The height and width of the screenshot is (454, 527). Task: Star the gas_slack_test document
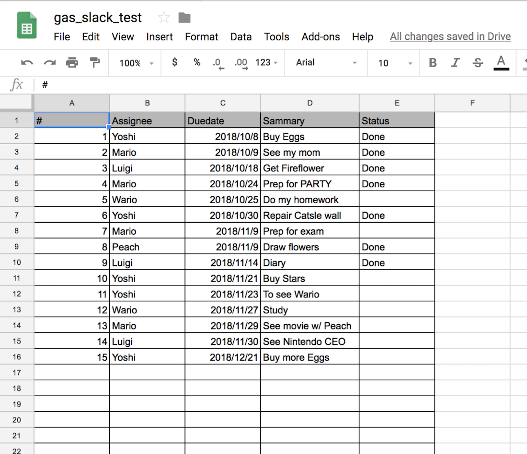(x=164, y=17)
